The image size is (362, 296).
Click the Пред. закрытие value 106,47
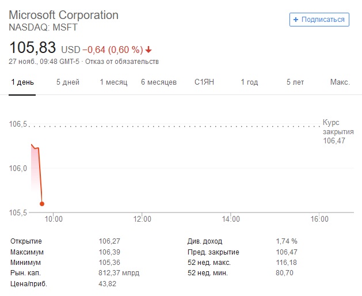287,252
